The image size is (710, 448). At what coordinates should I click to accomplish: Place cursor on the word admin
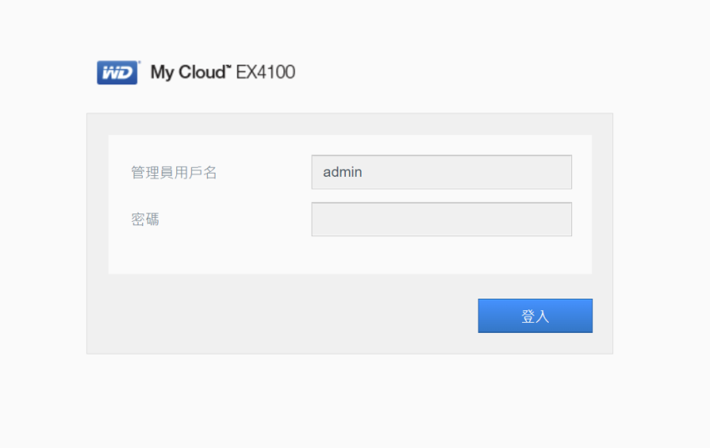[342, 172]
